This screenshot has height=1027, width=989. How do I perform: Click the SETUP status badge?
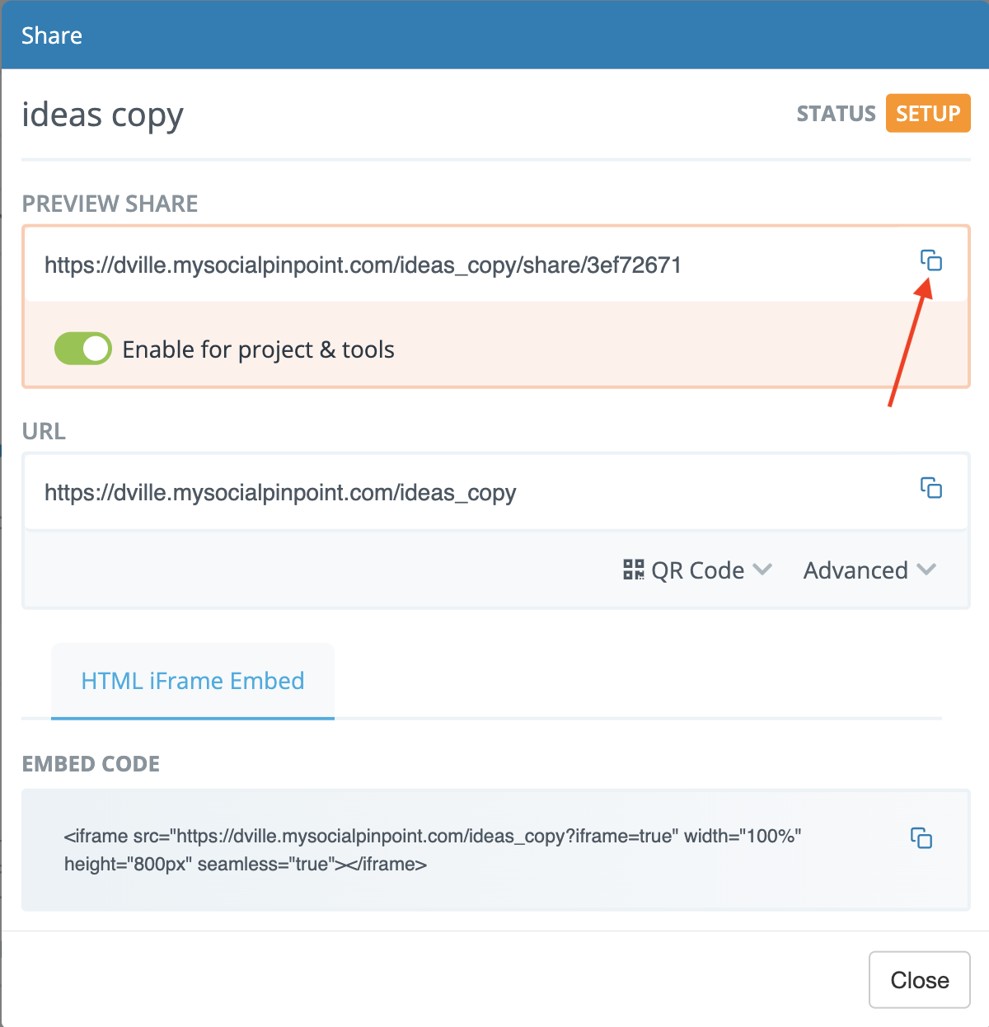pyautogui.click(x=928, y=114)
